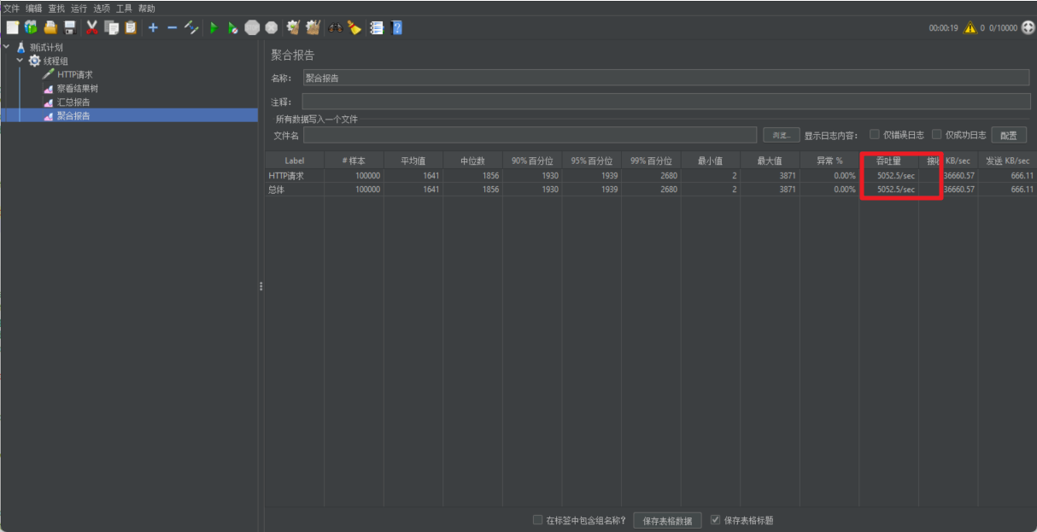
Task: Click the Paste clipboard icon
Action: [131, 27]
